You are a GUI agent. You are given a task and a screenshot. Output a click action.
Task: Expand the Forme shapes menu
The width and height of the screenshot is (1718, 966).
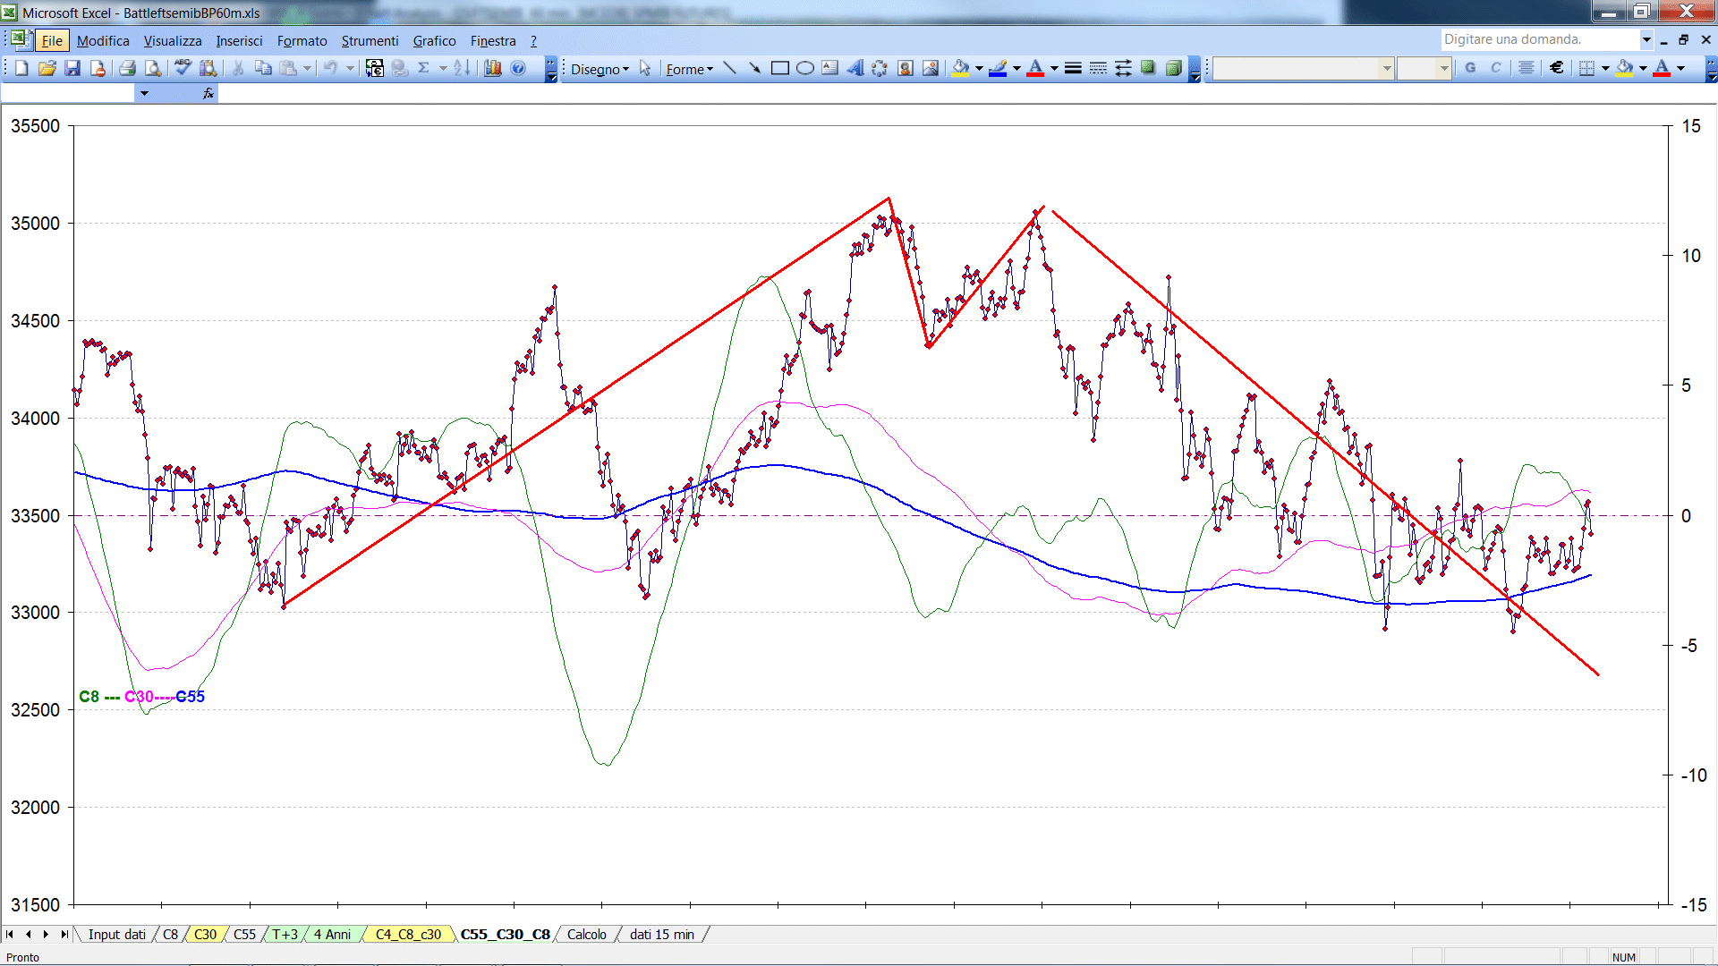tap(689, 69)
